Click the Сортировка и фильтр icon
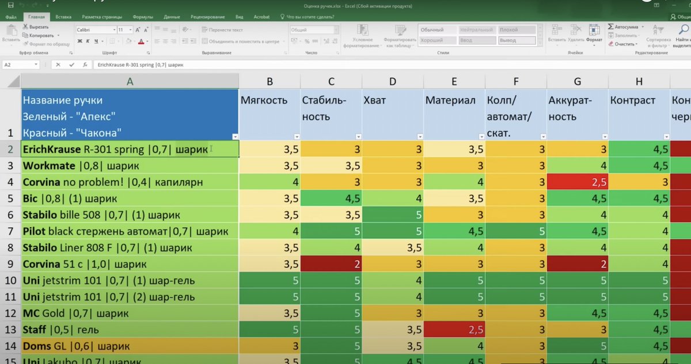Image resolution: width=691 pixels, height=364 pixels. point(658,29)
